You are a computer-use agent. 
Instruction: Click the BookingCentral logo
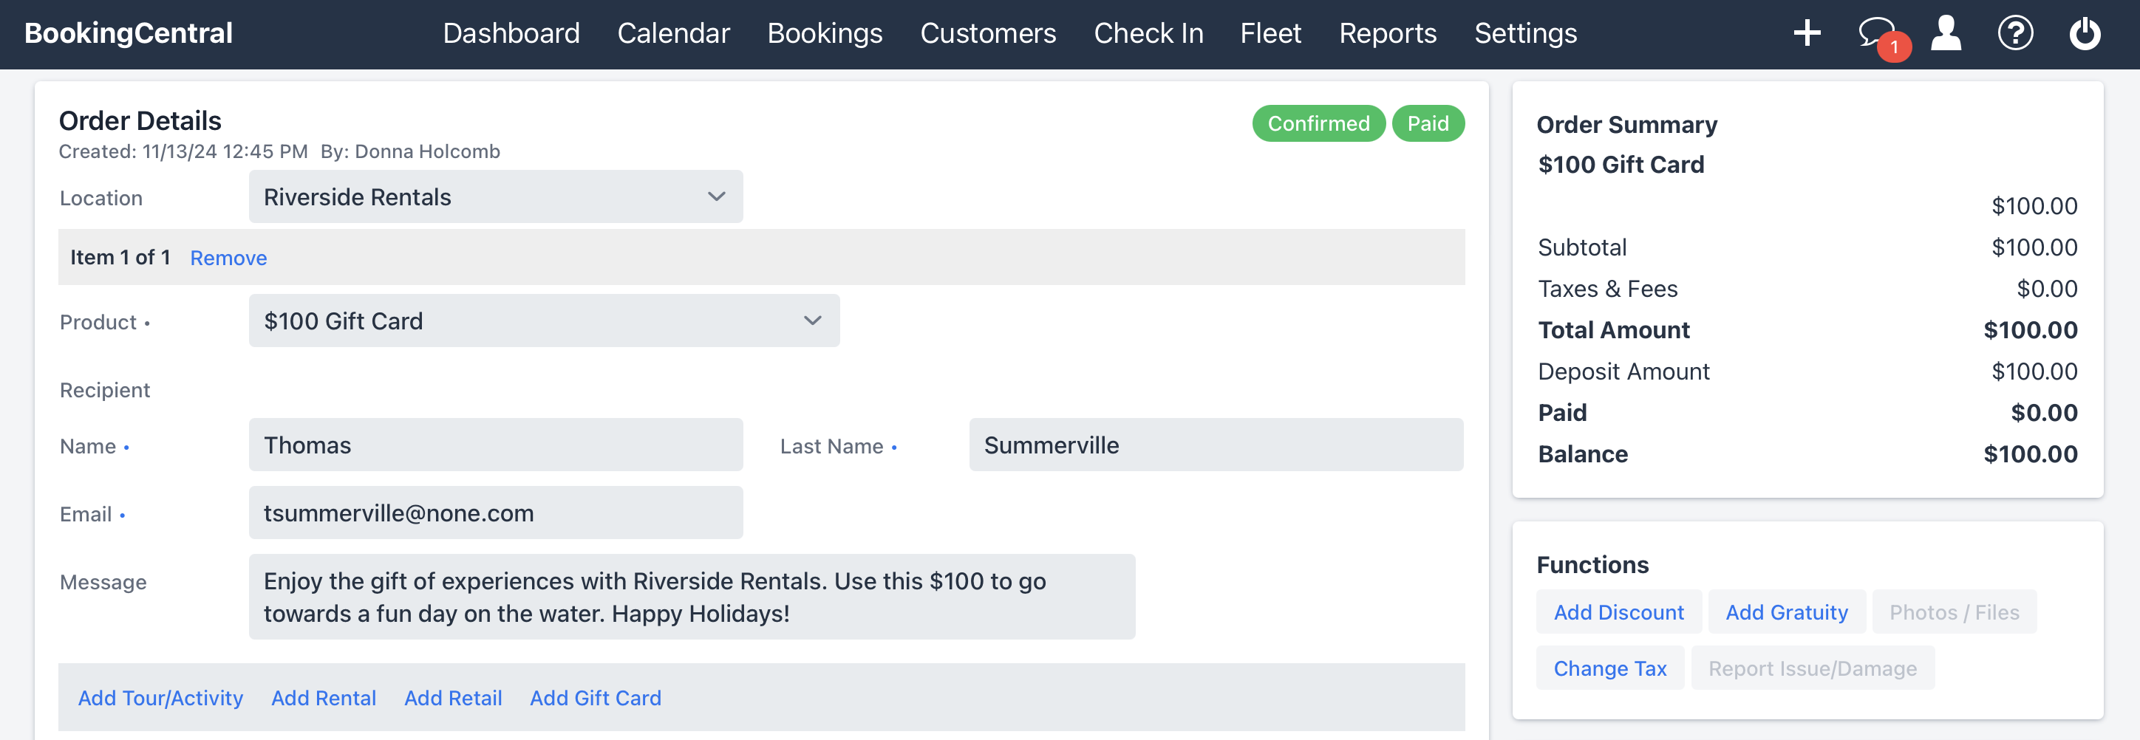129,33
